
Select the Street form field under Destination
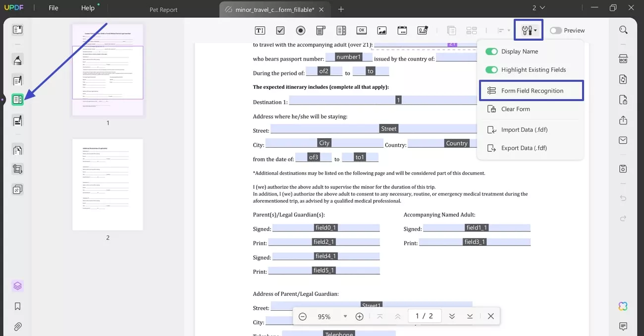pyautogui.click(x=374, y=129)
